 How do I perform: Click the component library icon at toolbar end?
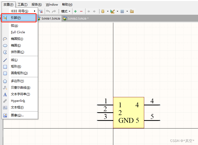[132, 11]
